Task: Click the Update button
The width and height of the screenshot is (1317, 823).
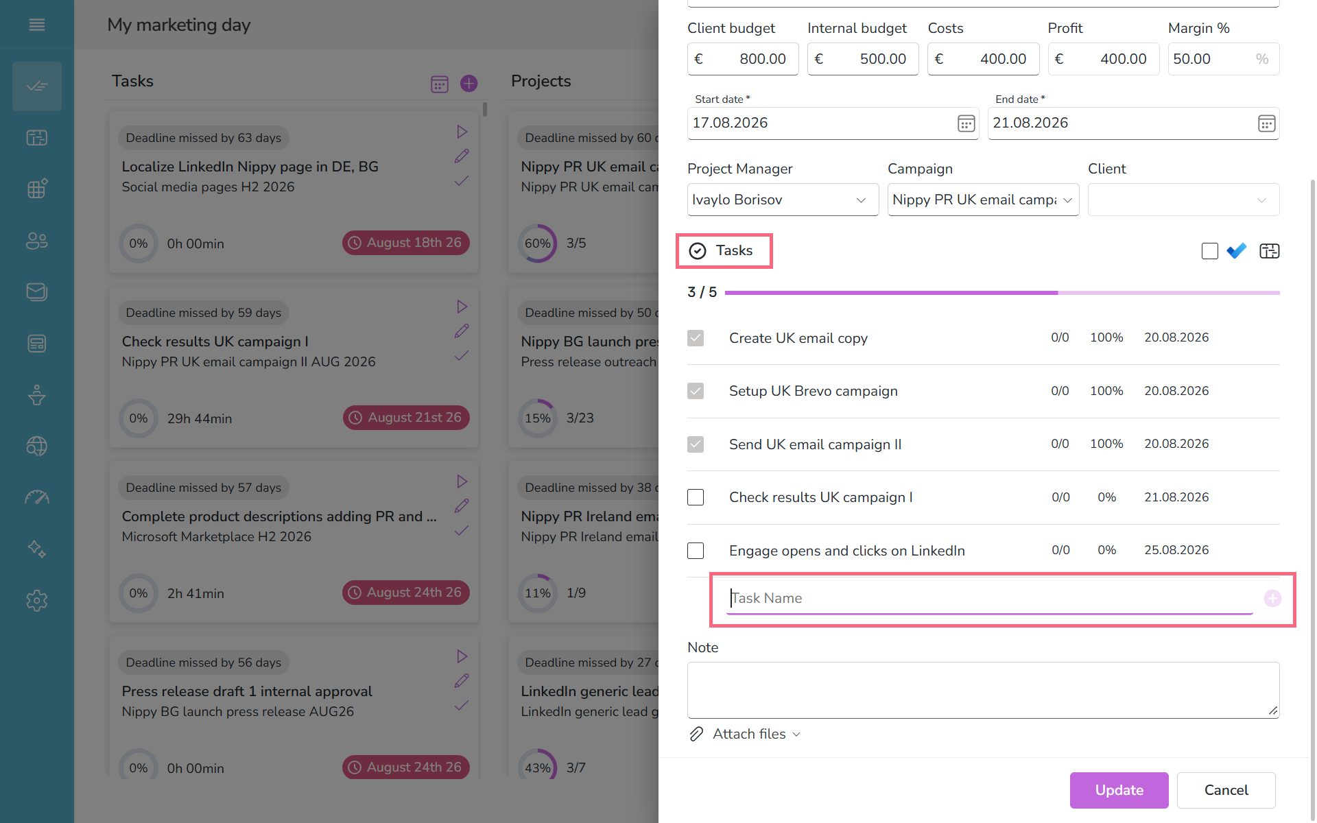Action: [x=1119, y=790]
